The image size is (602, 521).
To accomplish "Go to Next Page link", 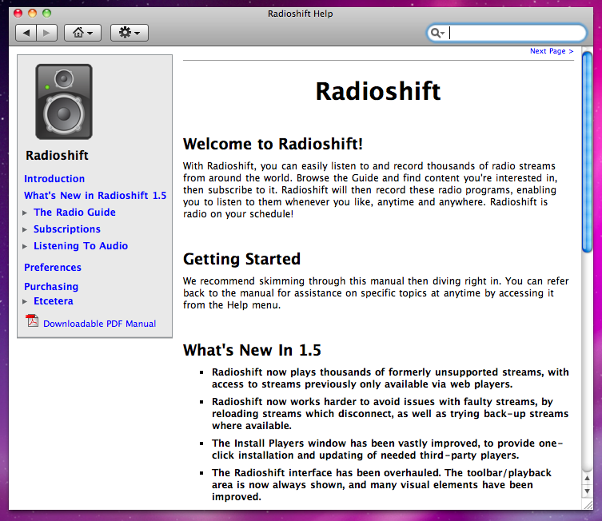I will tap(552, 51).
